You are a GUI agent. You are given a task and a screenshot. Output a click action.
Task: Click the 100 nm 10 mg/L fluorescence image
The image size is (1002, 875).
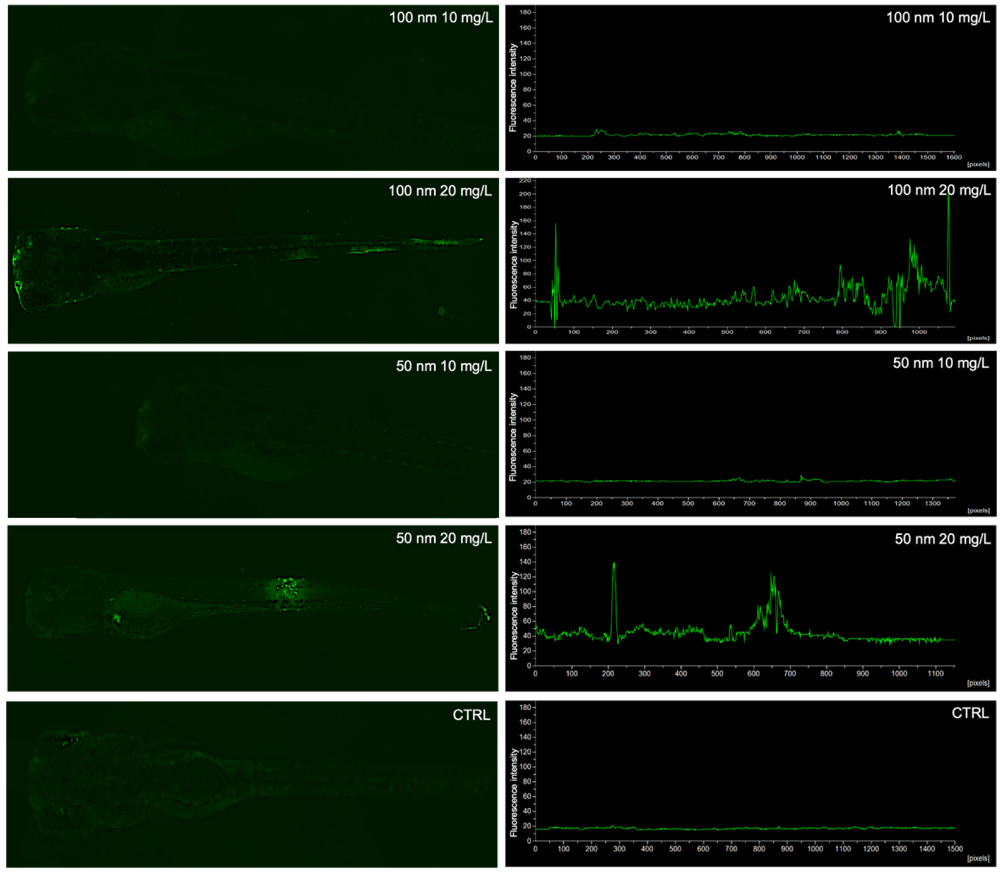[253, 88]
